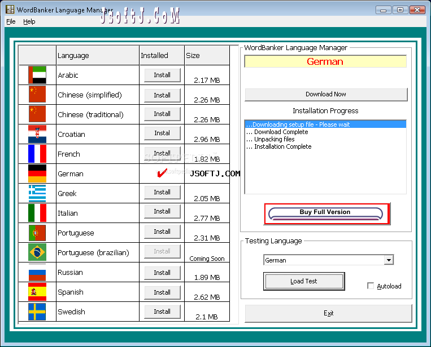This screenshot has height=347, width=431.
Task: Install the Spanish language pack
Action: pos(162,292)
